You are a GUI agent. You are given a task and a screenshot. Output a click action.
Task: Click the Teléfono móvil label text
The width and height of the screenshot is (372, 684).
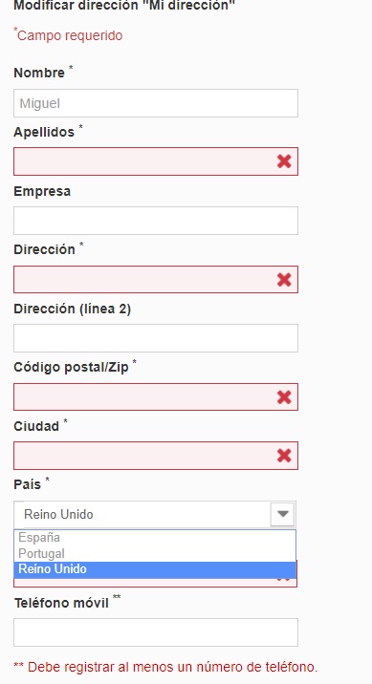coord(61,604)
